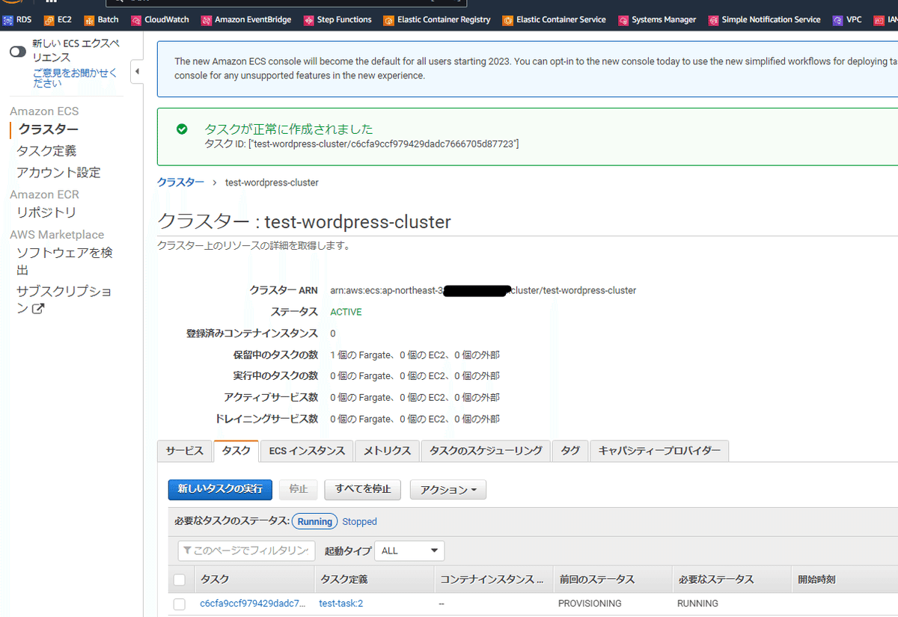898x617 pixels.
Task: Switch to the キャパシティープロバイダー tab
Action: [659, 451]
